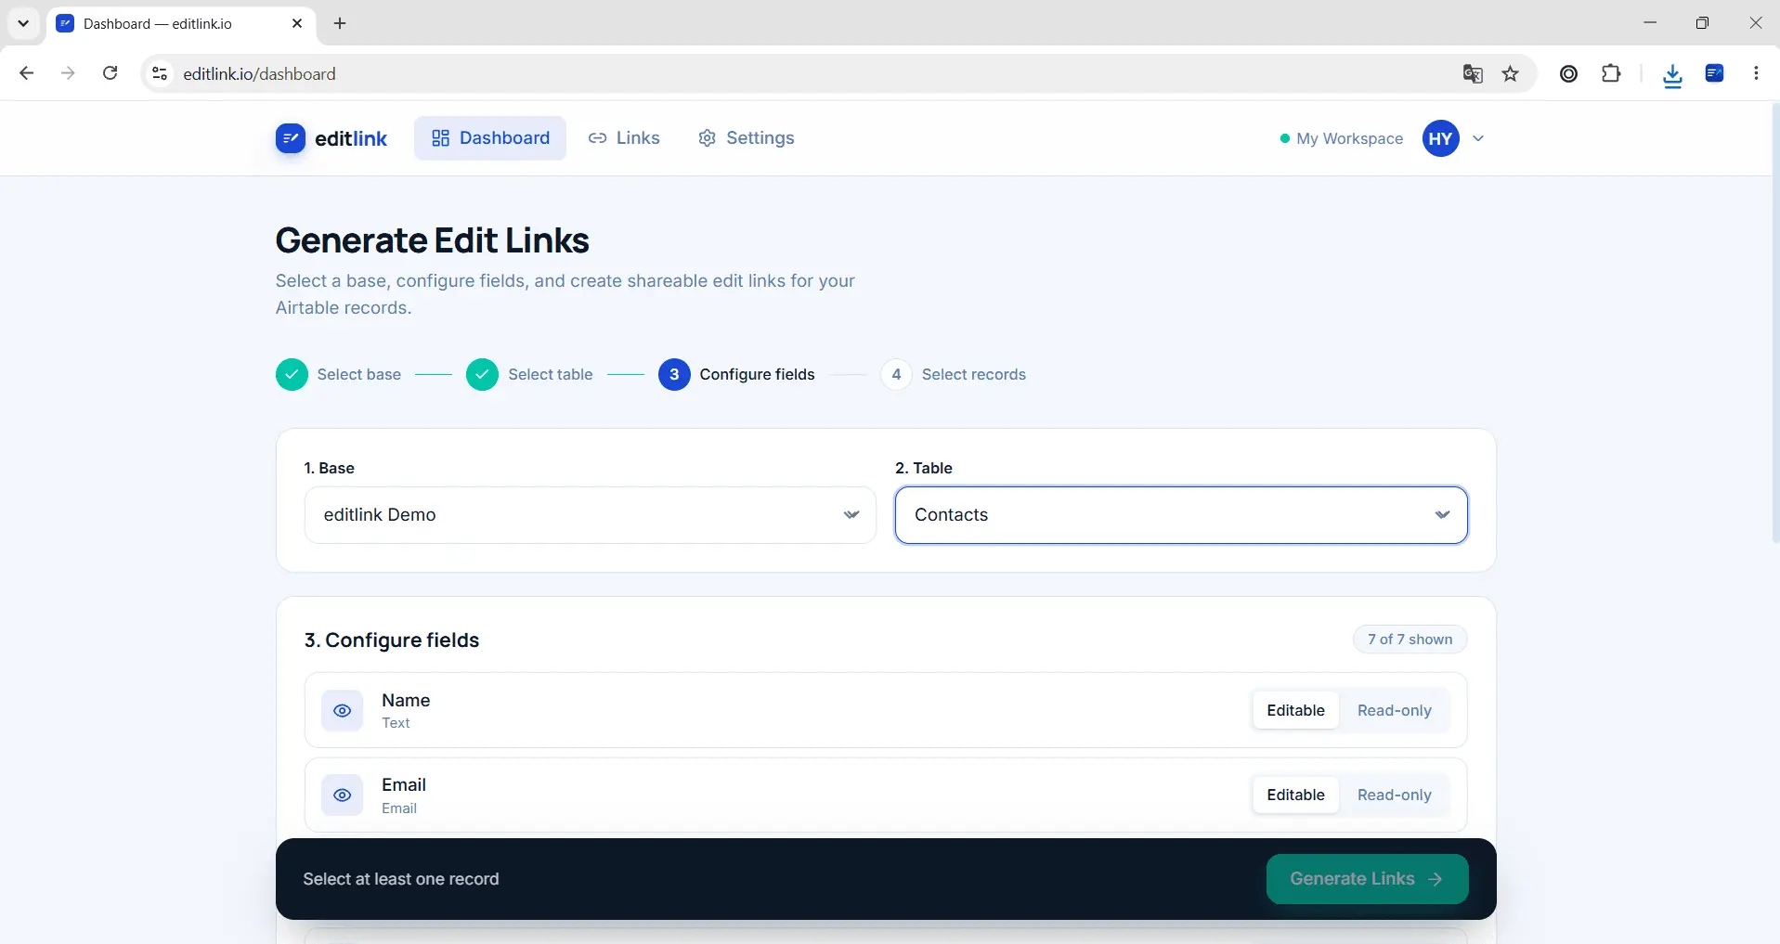
Task: Click the HY user avatar
Action: (x=1440, y=138)
